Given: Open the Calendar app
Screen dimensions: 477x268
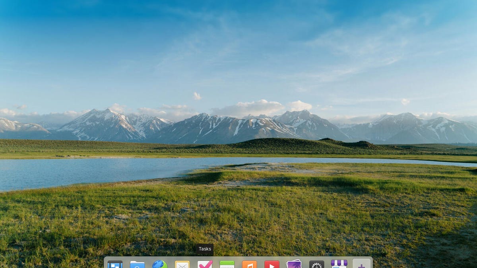Looking at the screenshot, I should point(227,263).
